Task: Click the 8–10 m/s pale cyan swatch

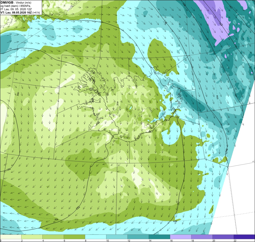Action: coord(96,237)
